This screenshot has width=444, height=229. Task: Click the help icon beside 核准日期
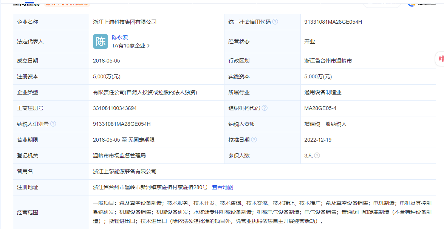click(254, 140)
